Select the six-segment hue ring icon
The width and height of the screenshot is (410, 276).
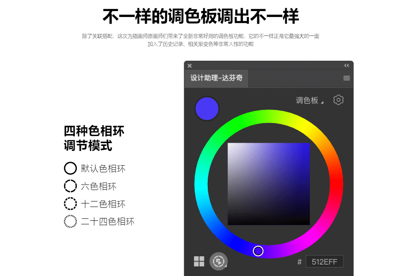[70, 186]
